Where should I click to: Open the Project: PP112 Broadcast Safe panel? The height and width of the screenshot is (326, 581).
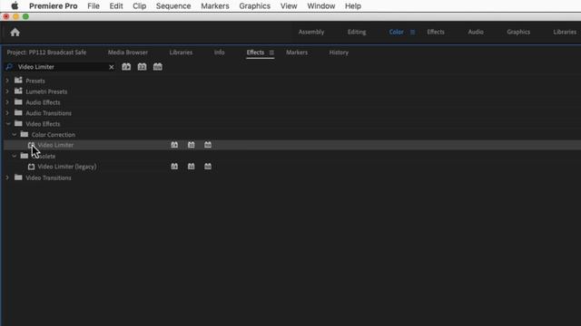point(46,53)
